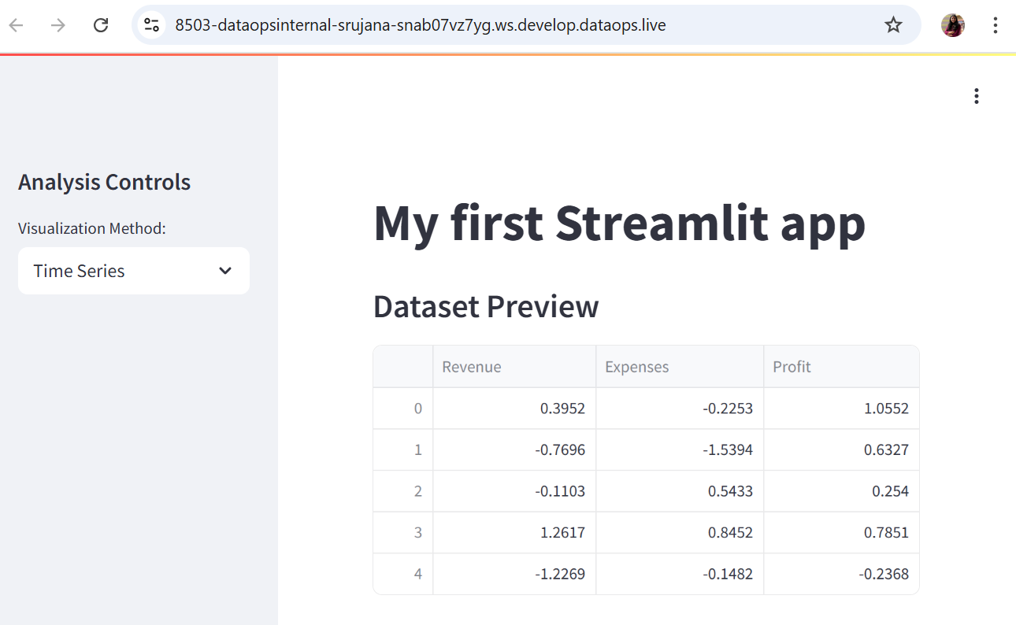Click row index 1 in table
This screenshot has height=625, width=1016.
point(403,450)
